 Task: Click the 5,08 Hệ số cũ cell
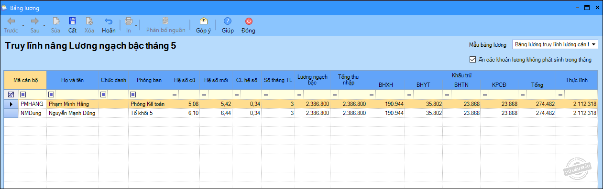click(185, 104)
